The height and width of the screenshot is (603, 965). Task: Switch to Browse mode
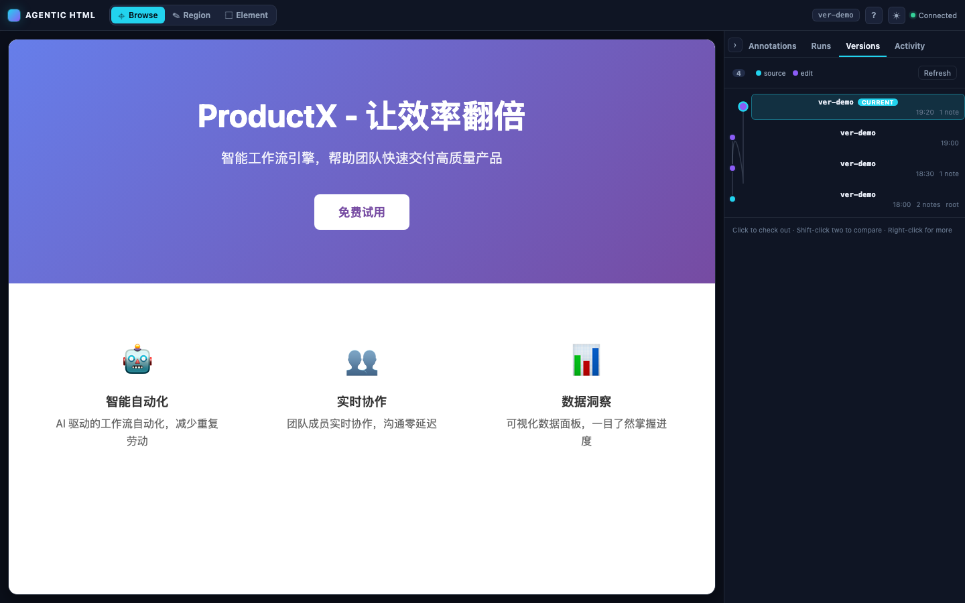[x=138, y=15]
